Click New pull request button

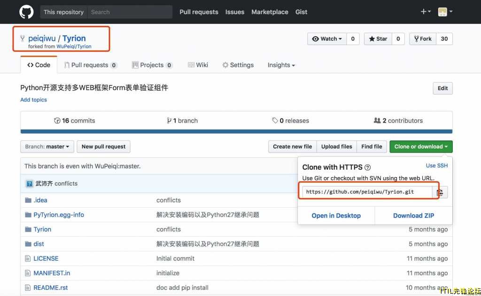104,147
